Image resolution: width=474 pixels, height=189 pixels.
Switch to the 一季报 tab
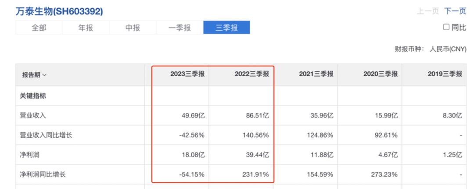(180, 28)
